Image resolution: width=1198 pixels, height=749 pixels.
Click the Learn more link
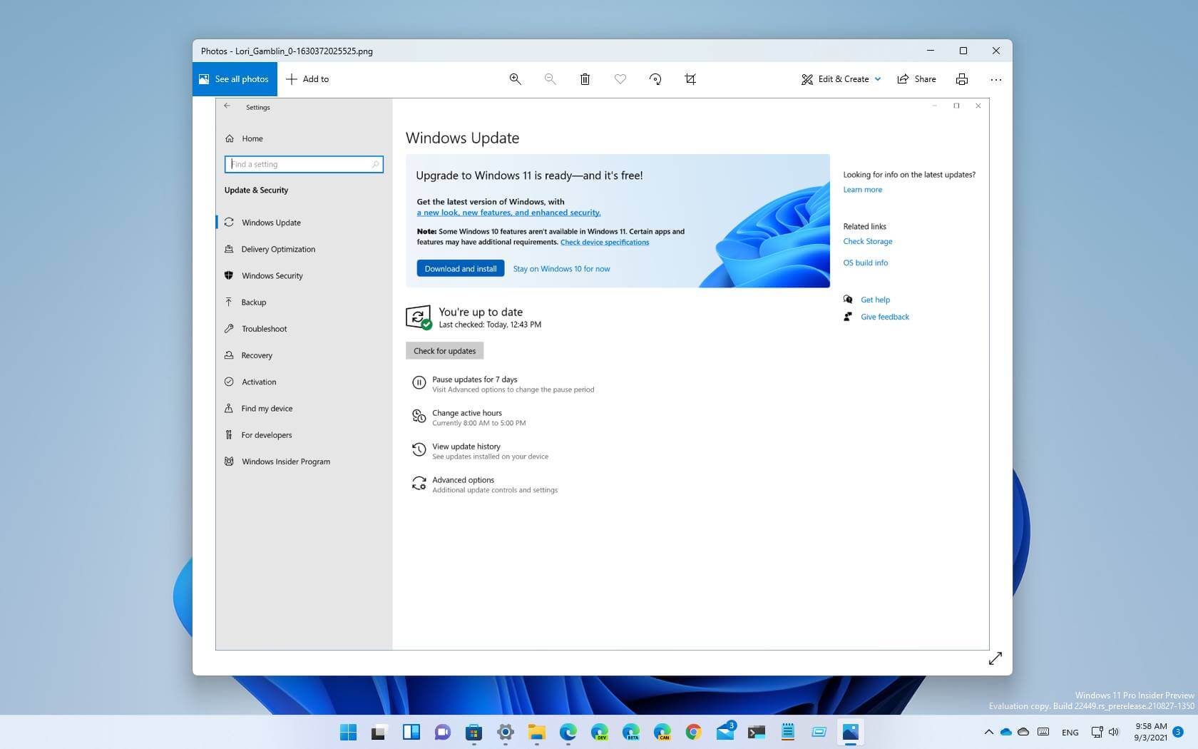click(x=862, y=190)
